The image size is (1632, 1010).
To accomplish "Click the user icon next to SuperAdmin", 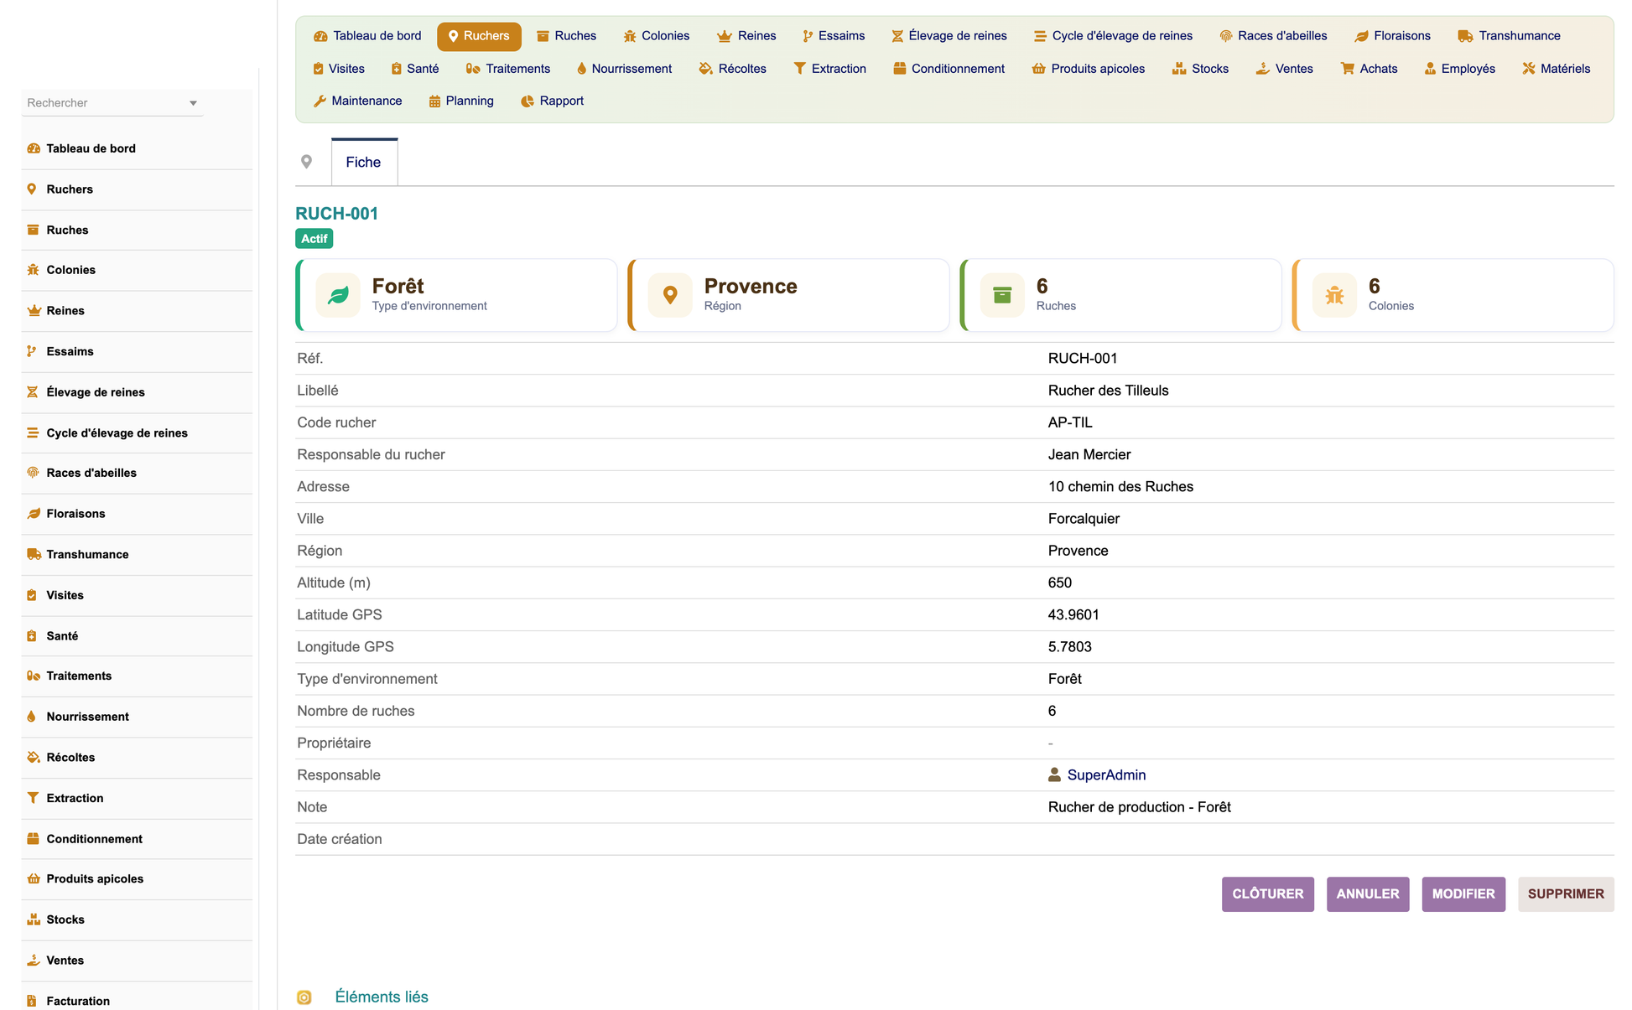I will 1054,774.
